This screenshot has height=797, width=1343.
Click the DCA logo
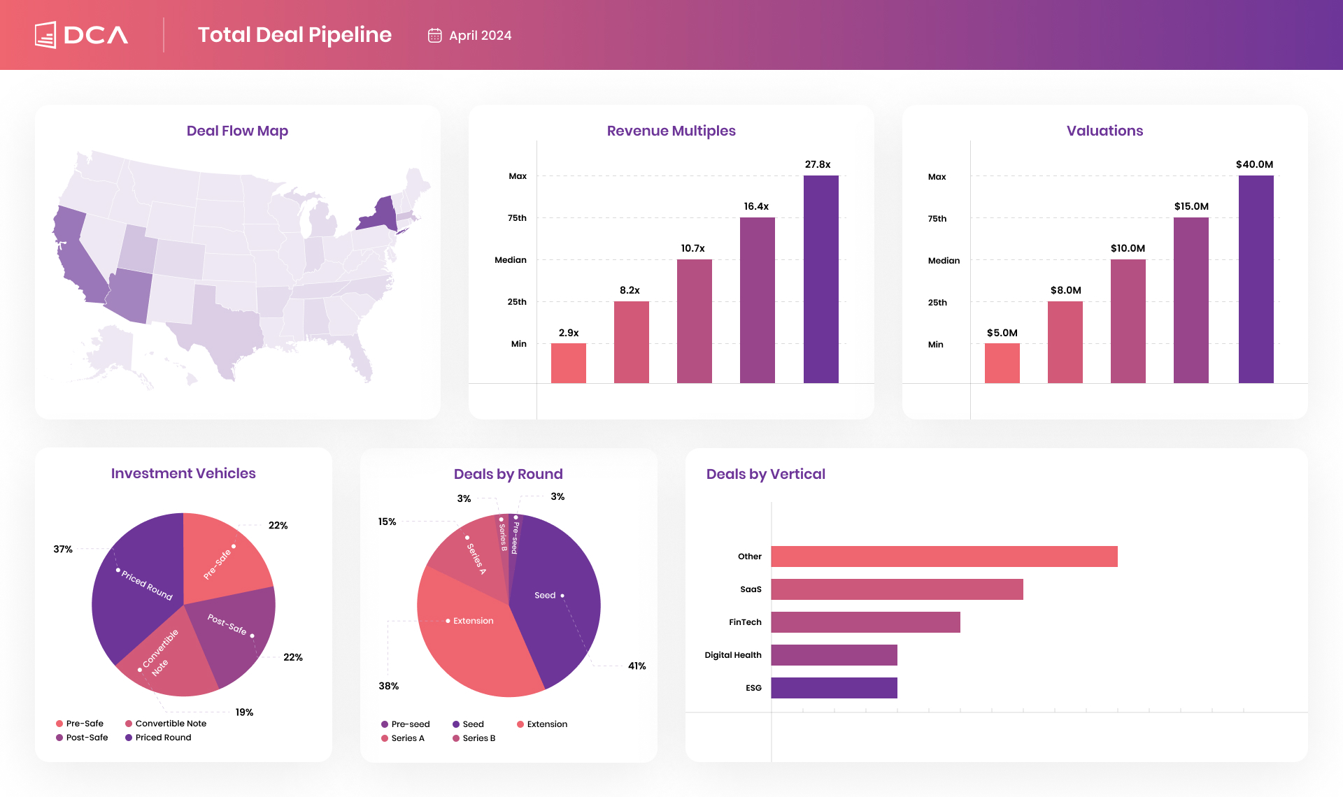(x=80, y=34)
